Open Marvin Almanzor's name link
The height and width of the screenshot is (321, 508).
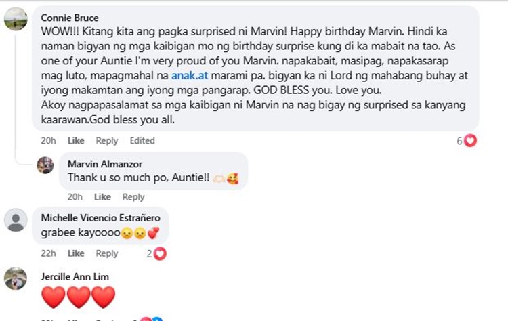pyautogui.click(x=105, y=164)
